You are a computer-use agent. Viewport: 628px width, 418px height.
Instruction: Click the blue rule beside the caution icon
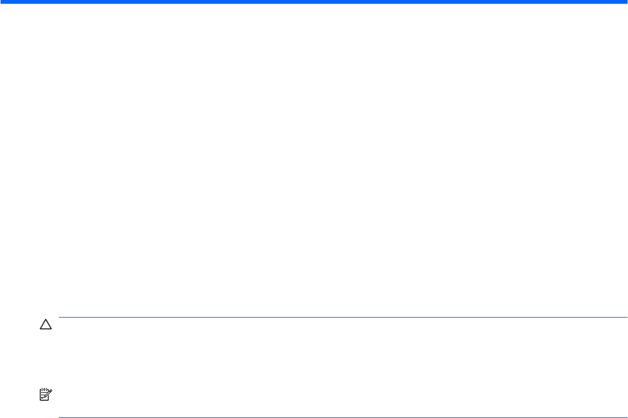click(343, 317)
